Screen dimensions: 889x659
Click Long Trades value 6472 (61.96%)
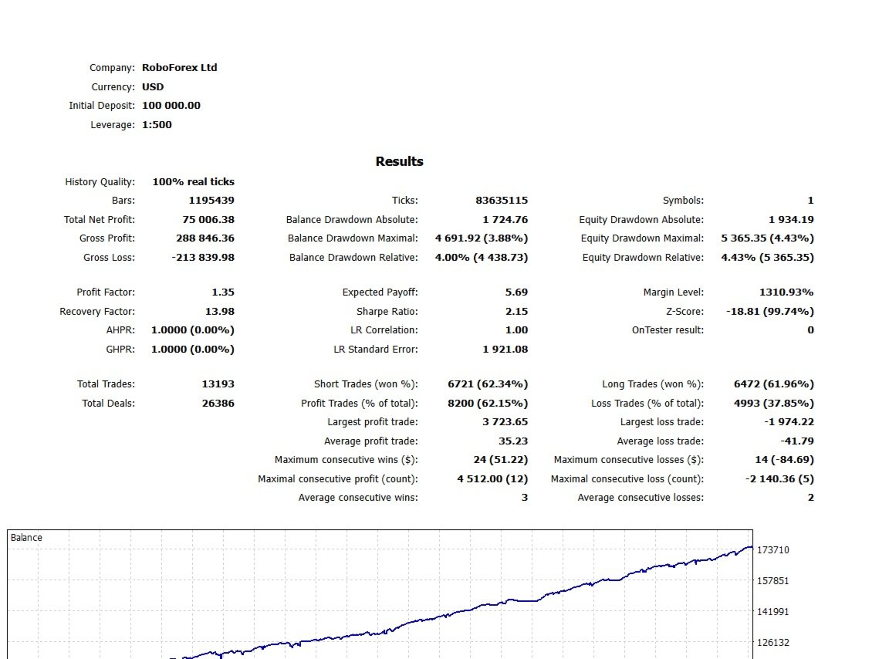point(773,384)
